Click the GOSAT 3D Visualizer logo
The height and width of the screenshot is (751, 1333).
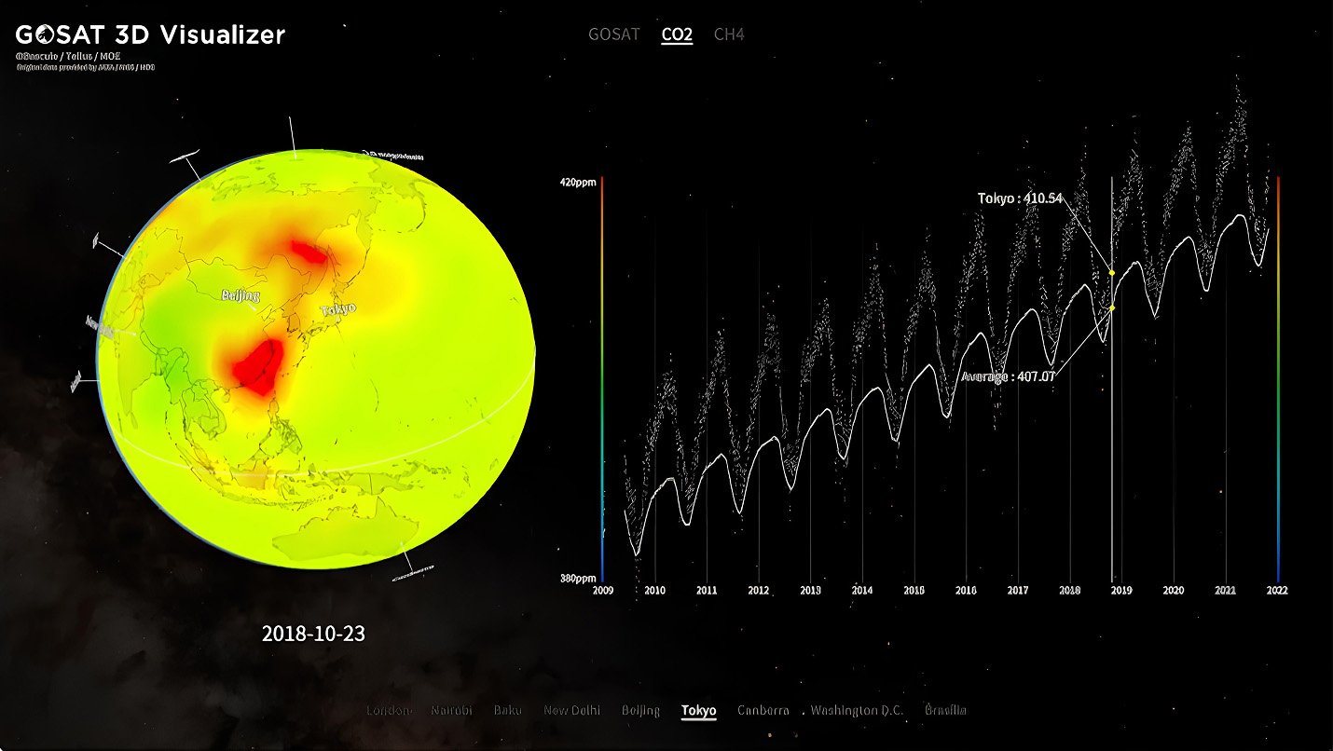[x=149, y=35]
